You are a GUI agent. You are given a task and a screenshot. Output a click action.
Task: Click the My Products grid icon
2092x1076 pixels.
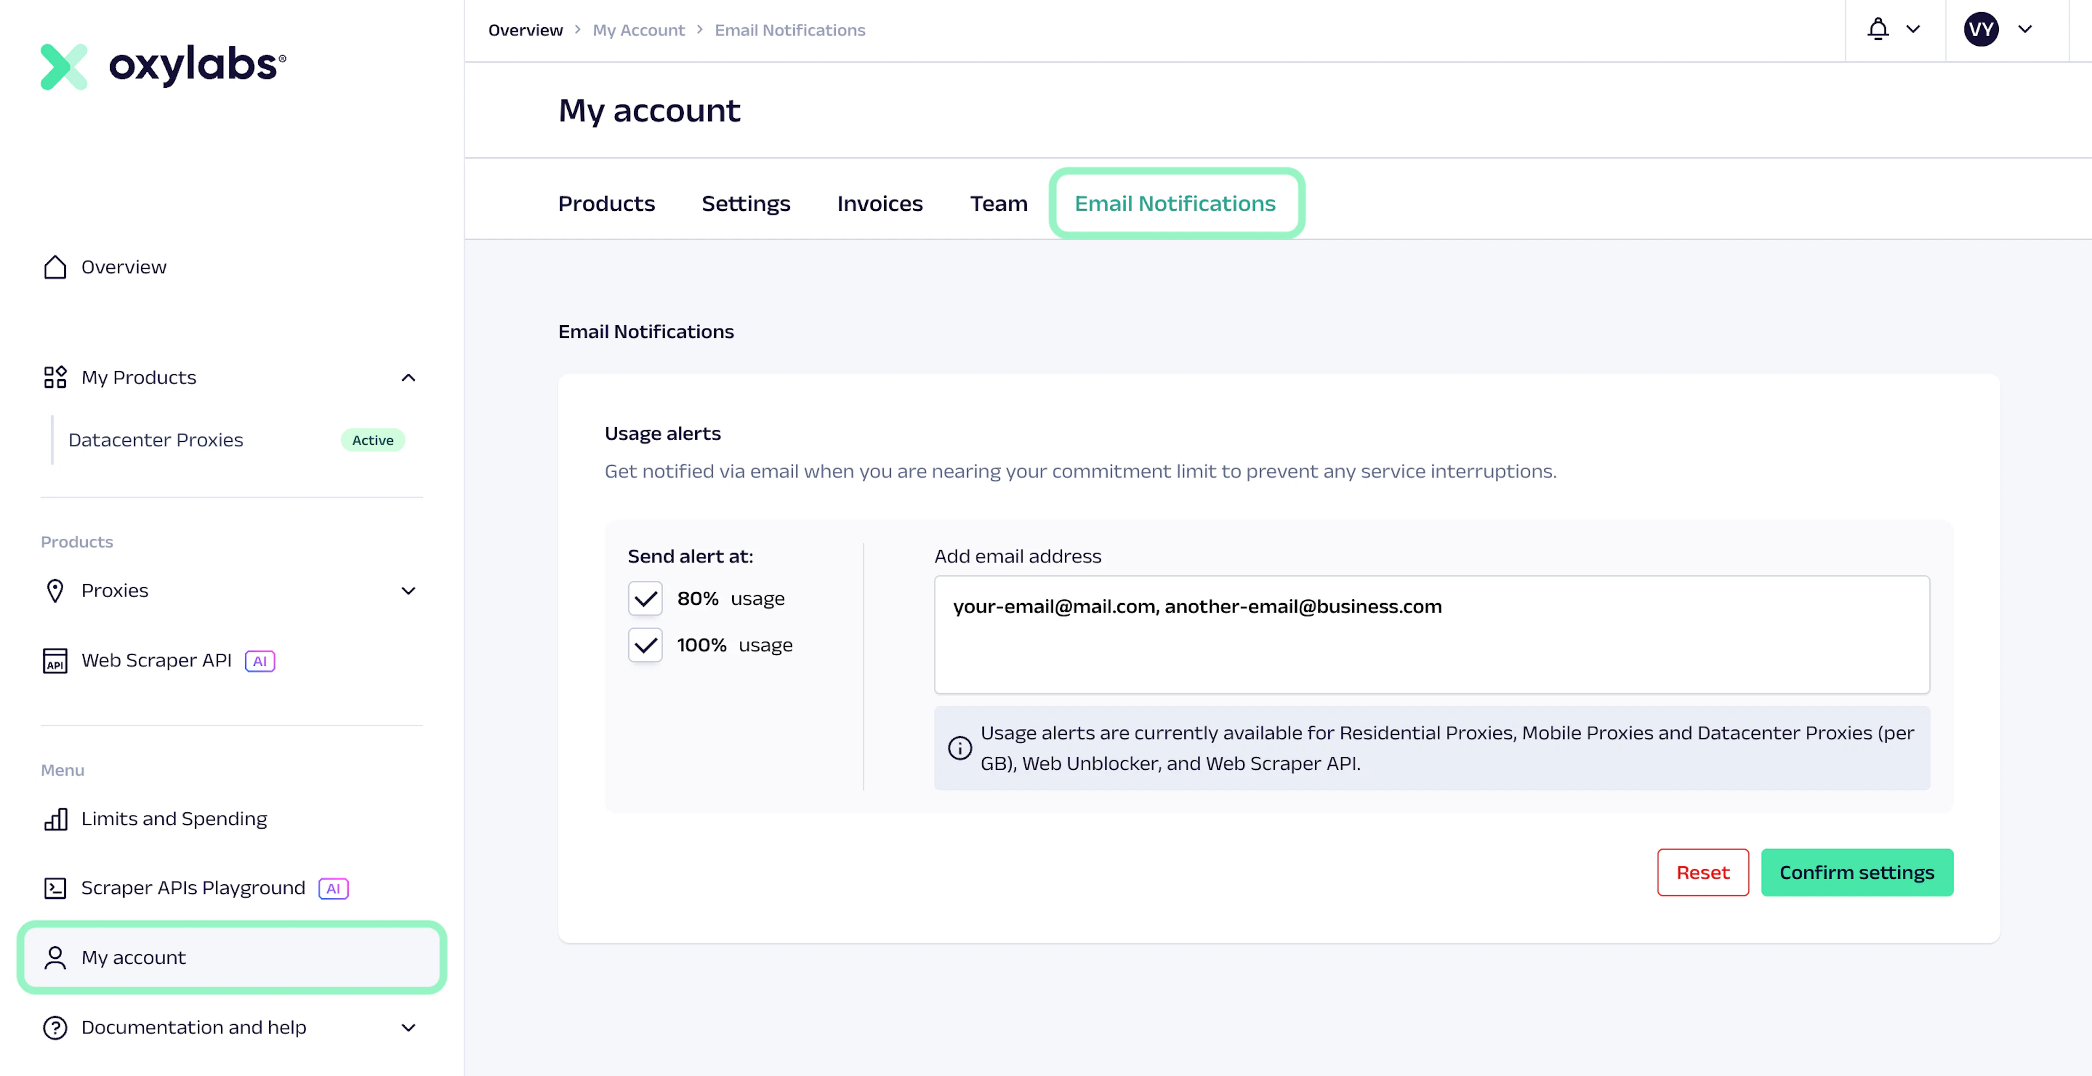[x=54, y=378]
